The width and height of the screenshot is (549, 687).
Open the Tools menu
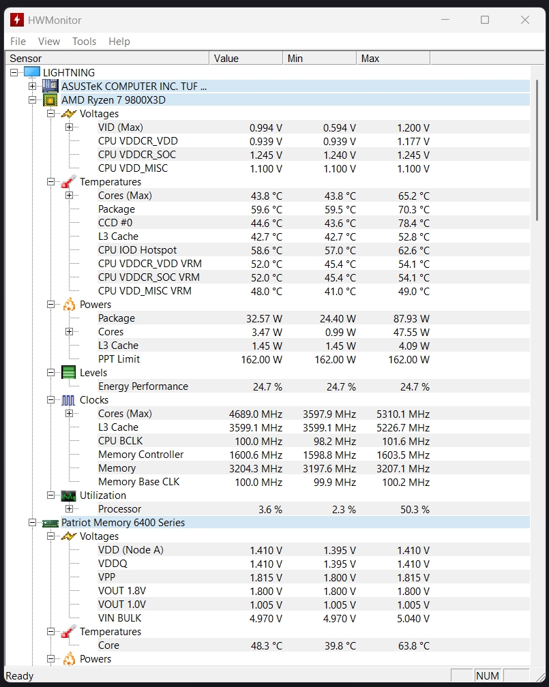(x=84, y=42)
